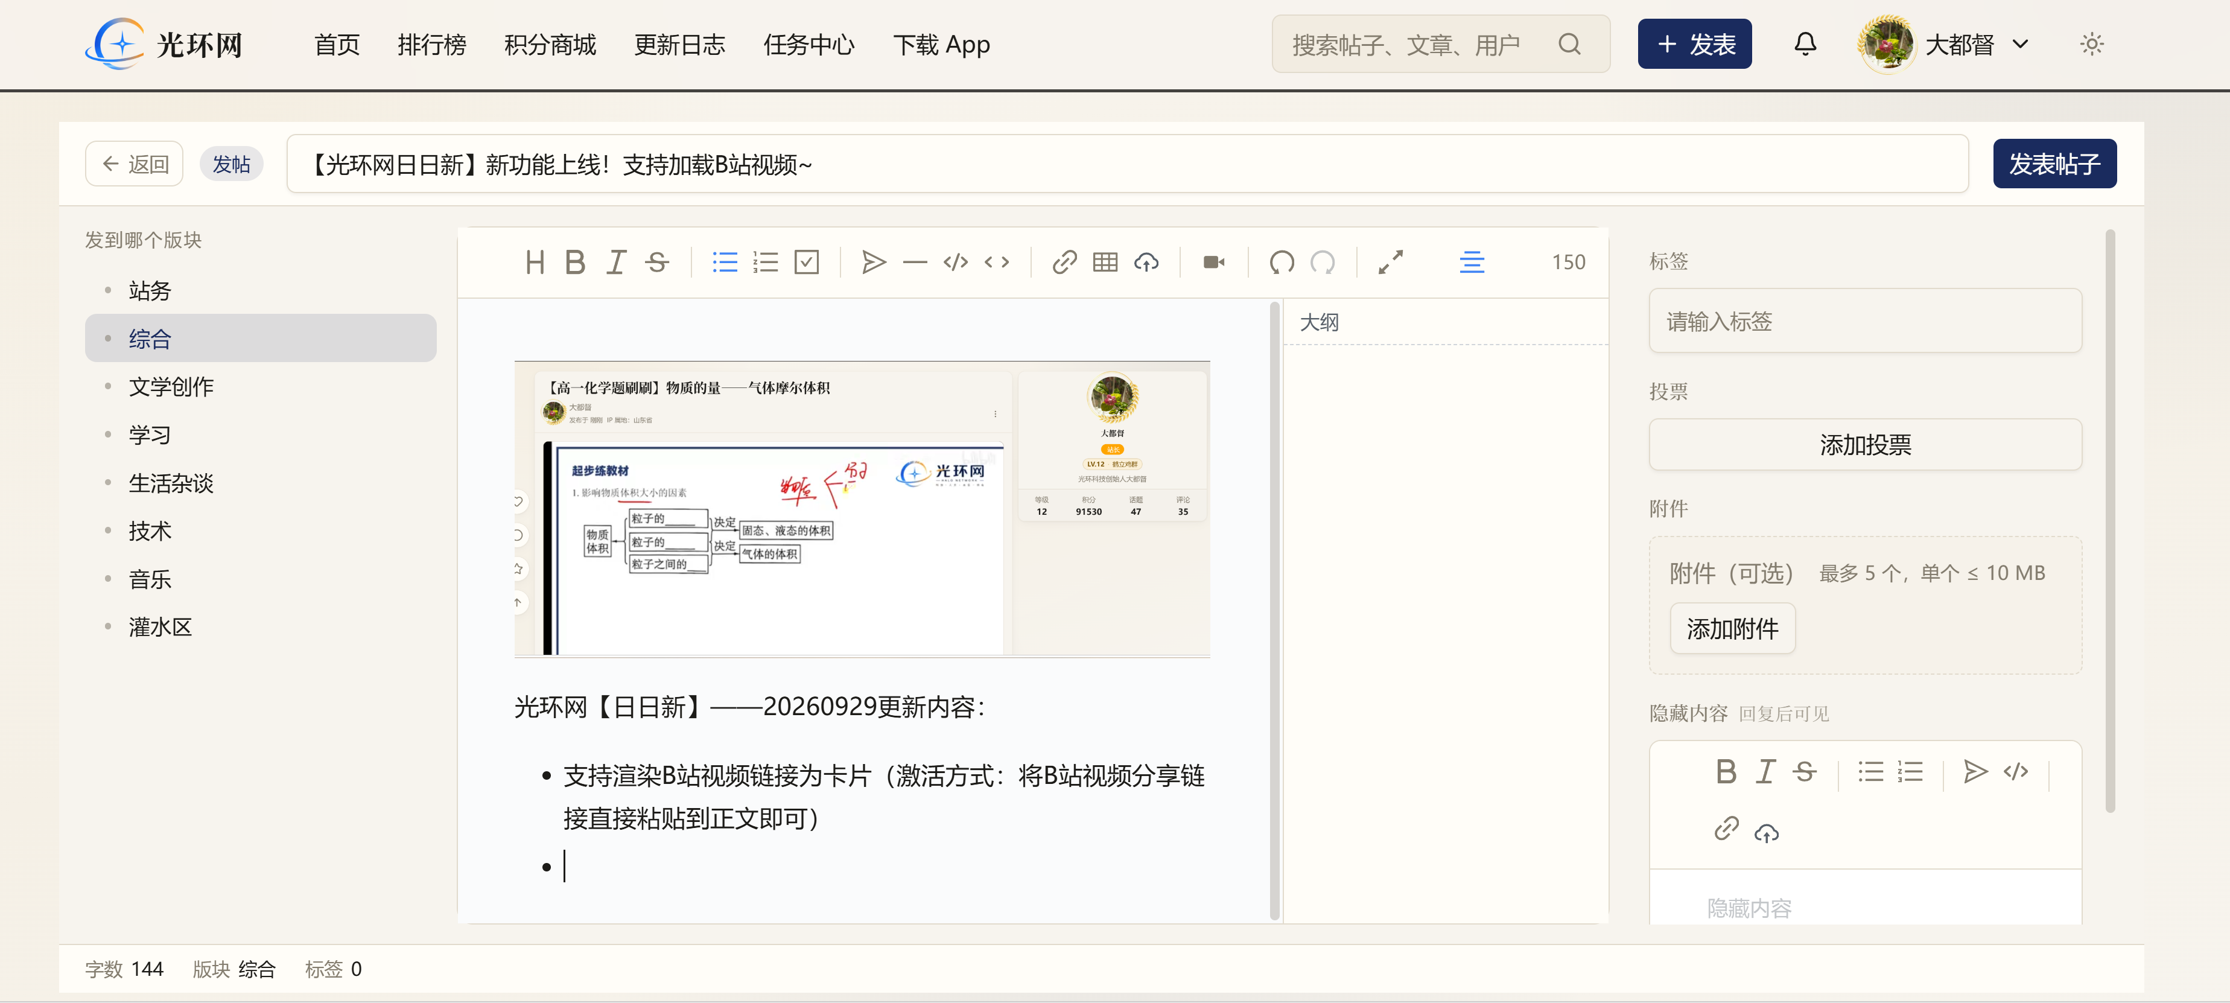Viewport: 2230px width, 1003px height.
Task: Open 排行榜 in top navigation
Action: click(432, 44)
